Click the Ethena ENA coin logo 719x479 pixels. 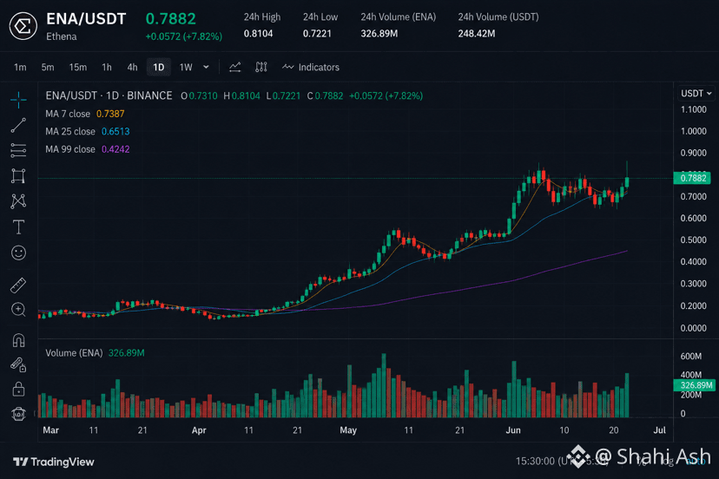tap(23, 26)
